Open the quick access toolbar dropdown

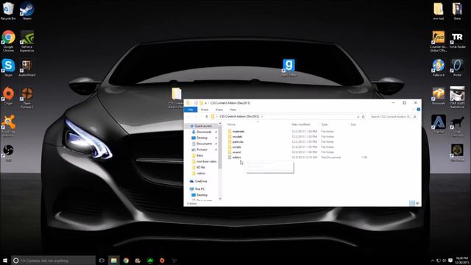point(206,103)
